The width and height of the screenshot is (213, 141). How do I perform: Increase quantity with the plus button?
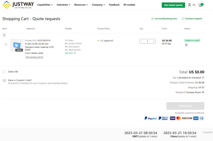coord(153,41)
